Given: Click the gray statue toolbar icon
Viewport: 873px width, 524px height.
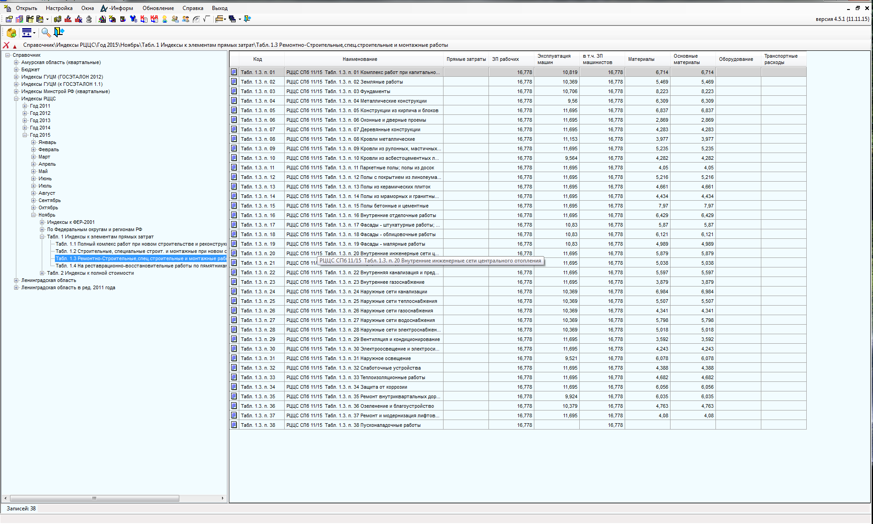Looking at the screenshot, I should click(x=89, y=19).
